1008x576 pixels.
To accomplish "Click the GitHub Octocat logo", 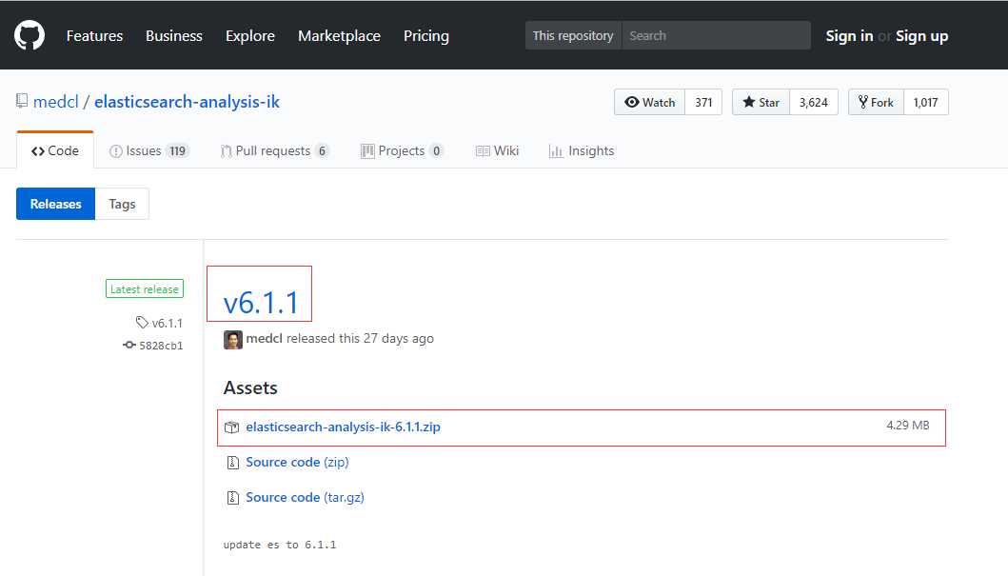I will pos(30,36).
